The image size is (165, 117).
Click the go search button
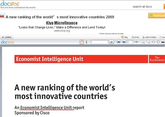112,42
